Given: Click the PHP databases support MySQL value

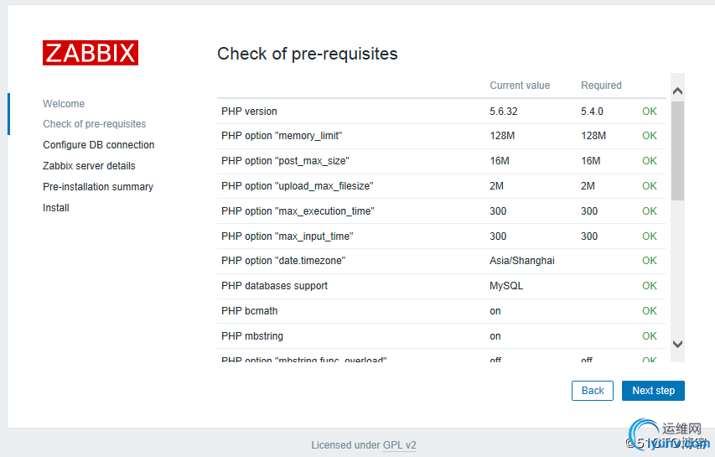Looking at the screenshot, I should coord(506,286).
